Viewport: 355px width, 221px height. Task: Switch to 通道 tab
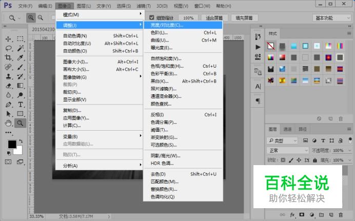[287, 129]
